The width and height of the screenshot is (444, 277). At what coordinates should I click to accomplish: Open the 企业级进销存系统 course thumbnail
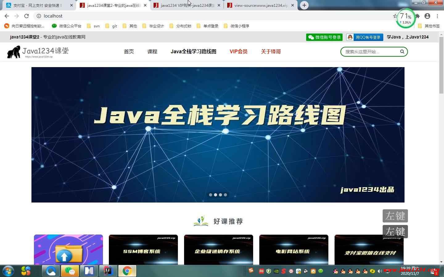click(x=219, y=250)
